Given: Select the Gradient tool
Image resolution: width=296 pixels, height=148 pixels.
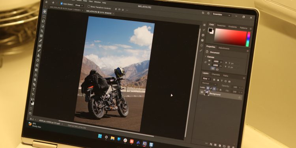Looking at the screenshot, I should pos(36,69).
